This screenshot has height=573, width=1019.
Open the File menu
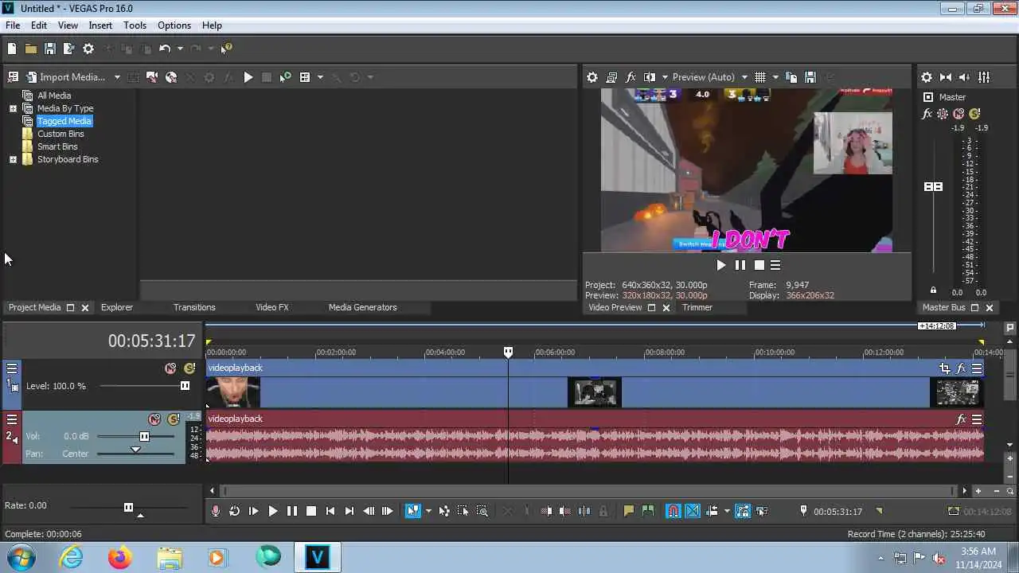(x=13, y=25)
